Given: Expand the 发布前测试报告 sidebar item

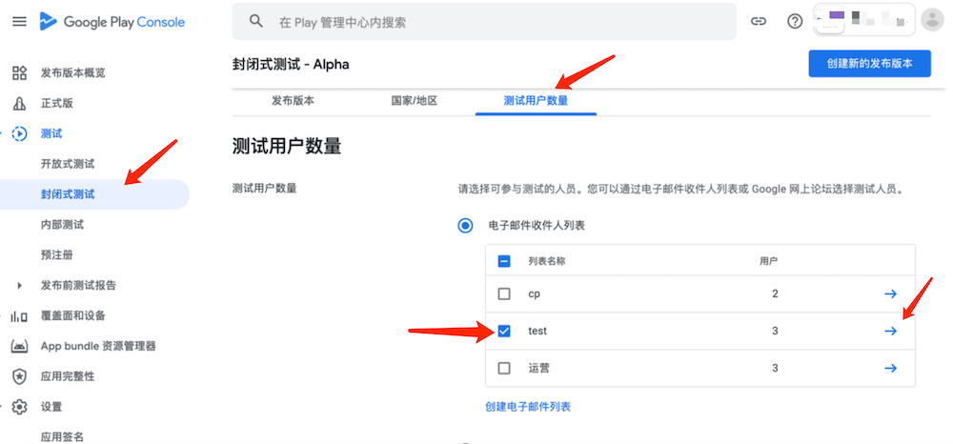Looking at the screenshot, I should pyautogui.click(x=19, y=285).
